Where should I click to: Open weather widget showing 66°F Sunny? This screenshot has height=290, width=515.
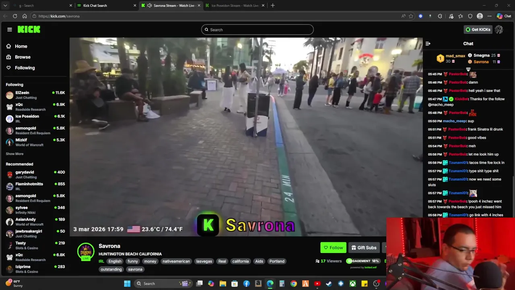pos(14,284)
